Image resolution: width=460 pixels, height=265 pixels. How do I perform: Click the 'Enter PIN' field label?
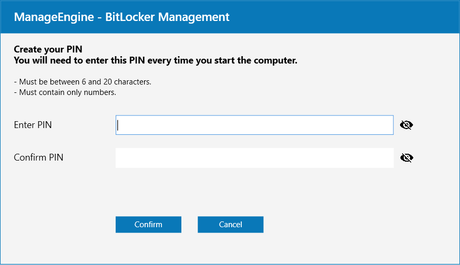(33, 125)
